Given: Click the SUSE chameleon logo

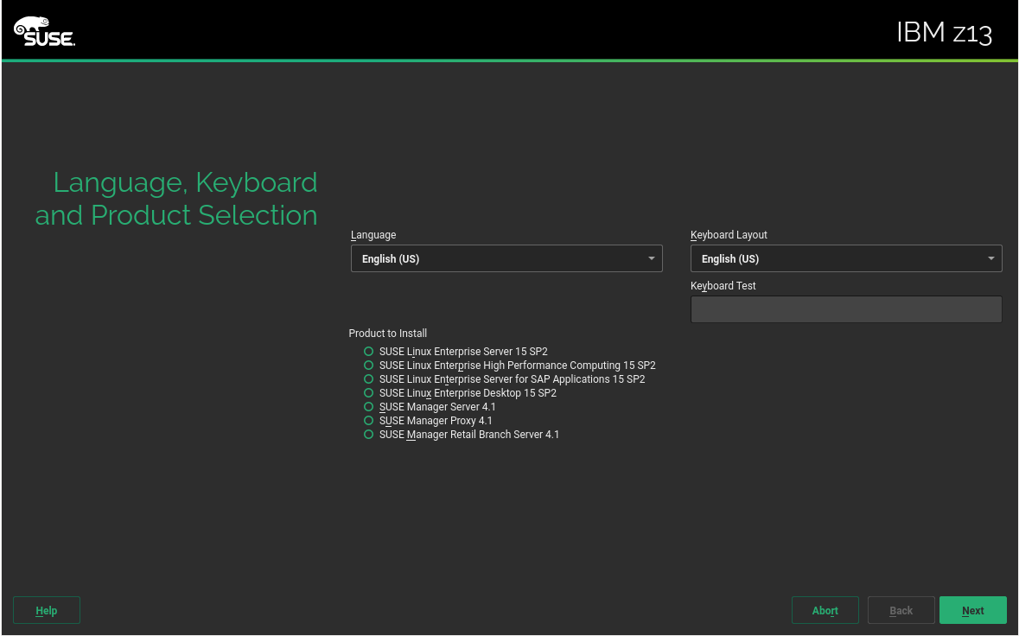Looking at the screenshot, I should [44, 31].
